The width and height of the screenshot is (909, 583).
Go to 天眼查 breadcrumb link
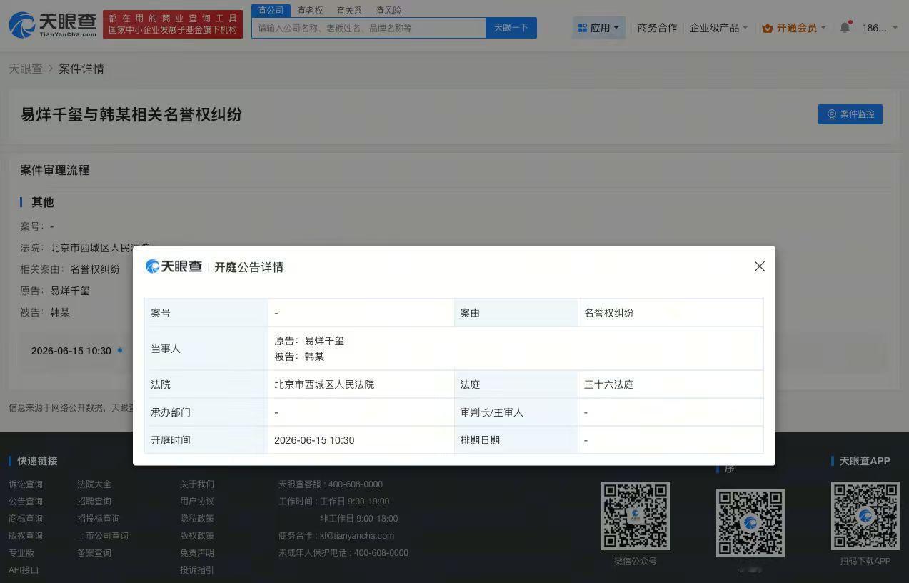tap(26, 69)
